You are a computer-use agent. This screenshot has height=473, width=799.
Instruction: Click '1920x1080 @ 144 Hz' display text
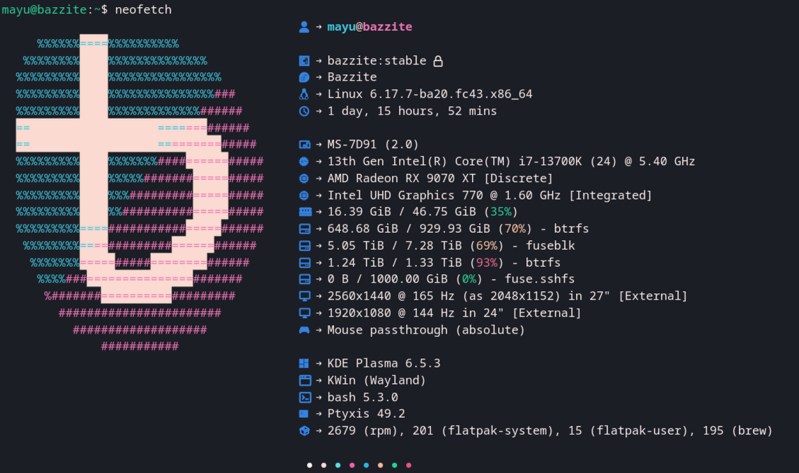click(x=391, y=313)
